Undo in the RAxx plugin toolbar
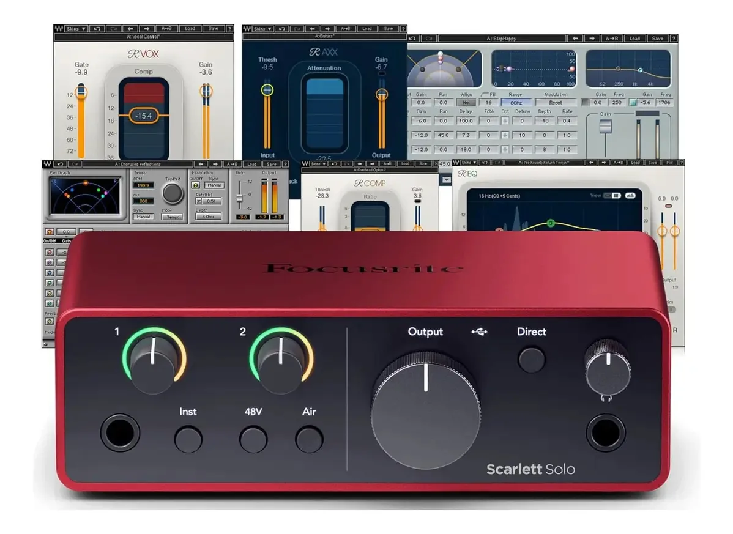The height and width of the screenshot is (534, 733). pyautogui.click(x=282, y=29)
